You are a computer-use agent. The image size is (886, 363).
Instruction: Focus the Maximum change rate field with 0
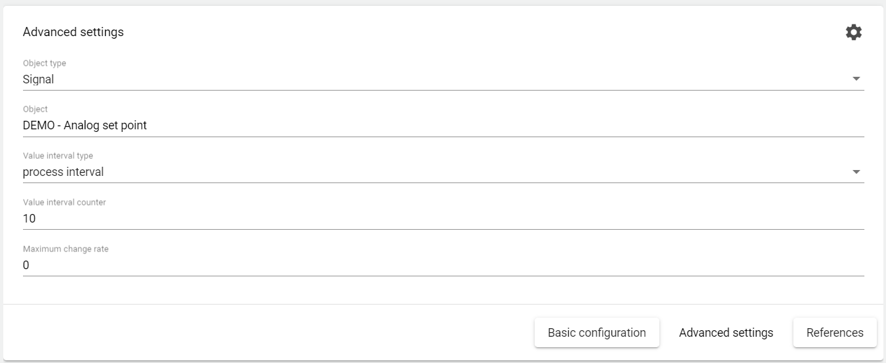click(x=26, y=265)
